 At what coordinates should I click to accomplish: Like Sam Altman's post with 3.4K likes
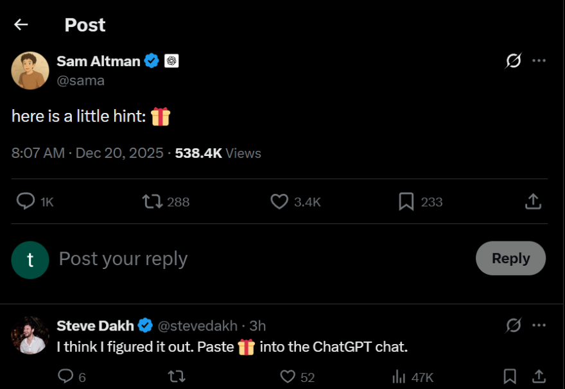coord(279,202)
